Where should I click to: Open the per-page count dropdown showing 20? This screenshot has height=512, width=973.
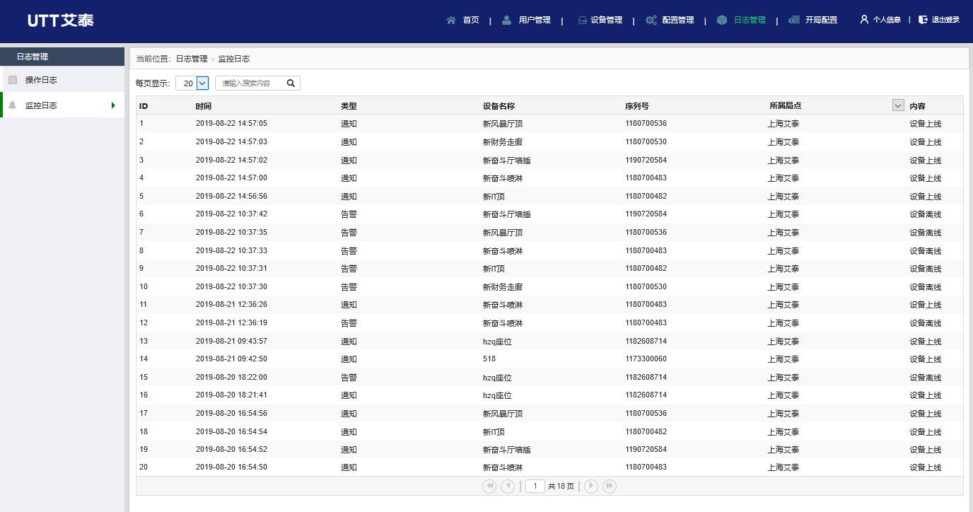tap(192, 83)
